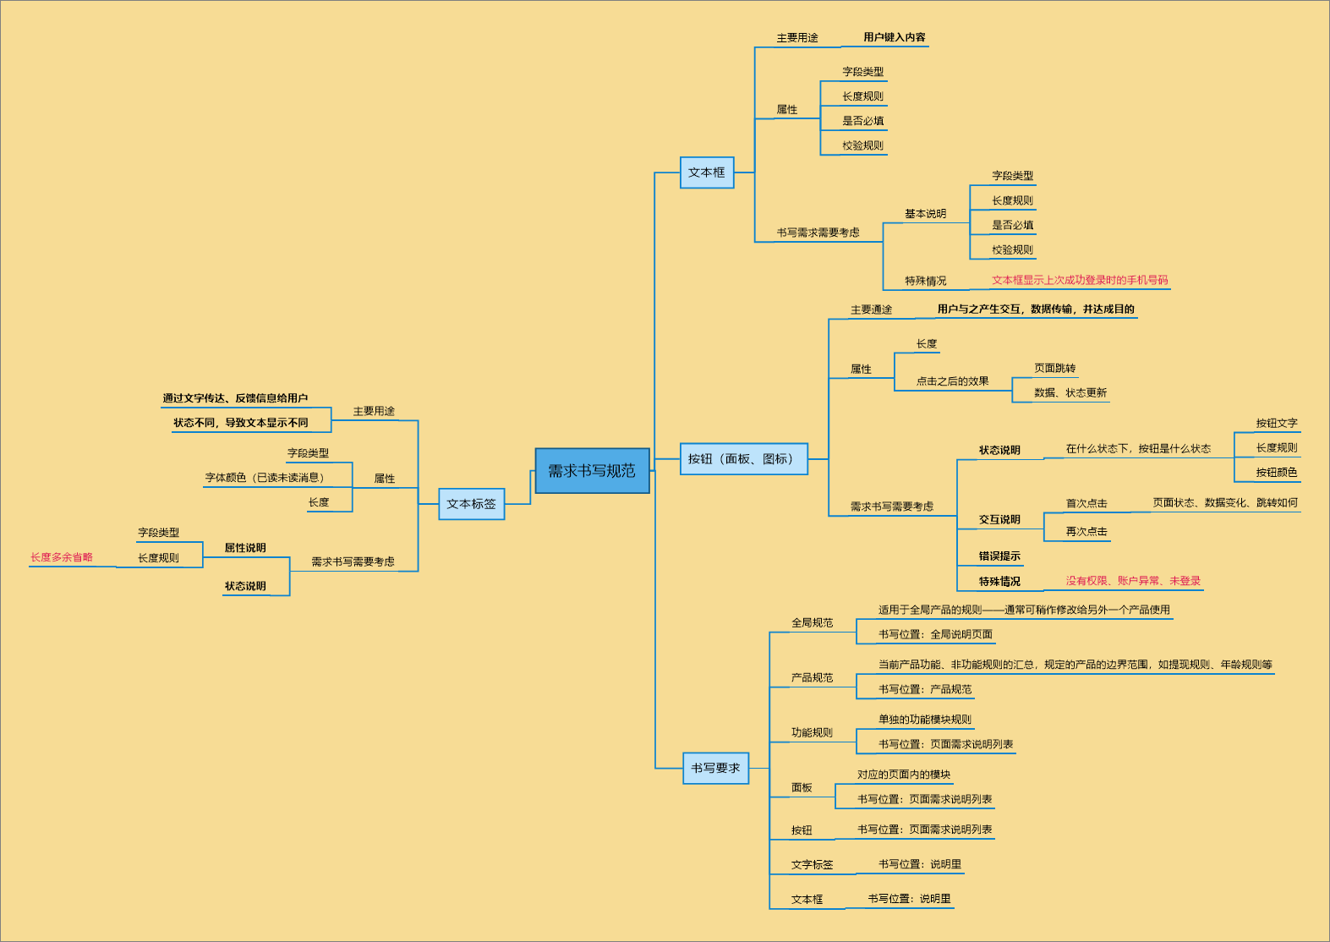Click 长度 node under 按钮 属性
This screenshot has width=1330, height=942.
[x=927, y=344]
